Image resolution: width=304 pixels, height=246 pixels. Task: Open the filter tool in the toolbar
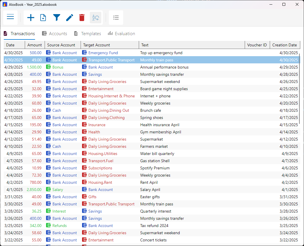[57, 18]
